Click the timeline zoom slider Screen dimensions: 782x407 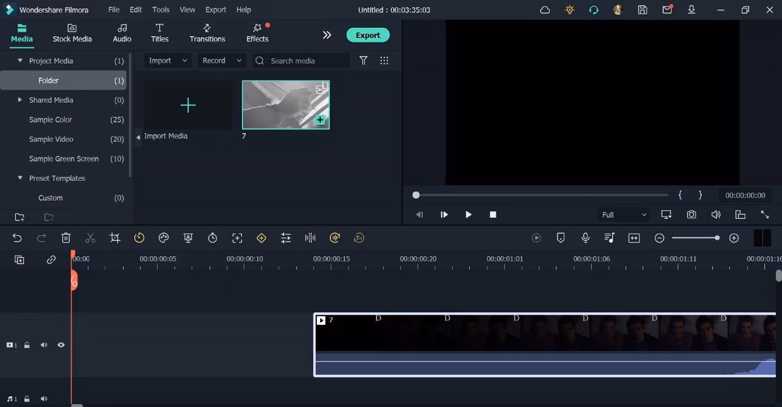click(x=696, y=238)
